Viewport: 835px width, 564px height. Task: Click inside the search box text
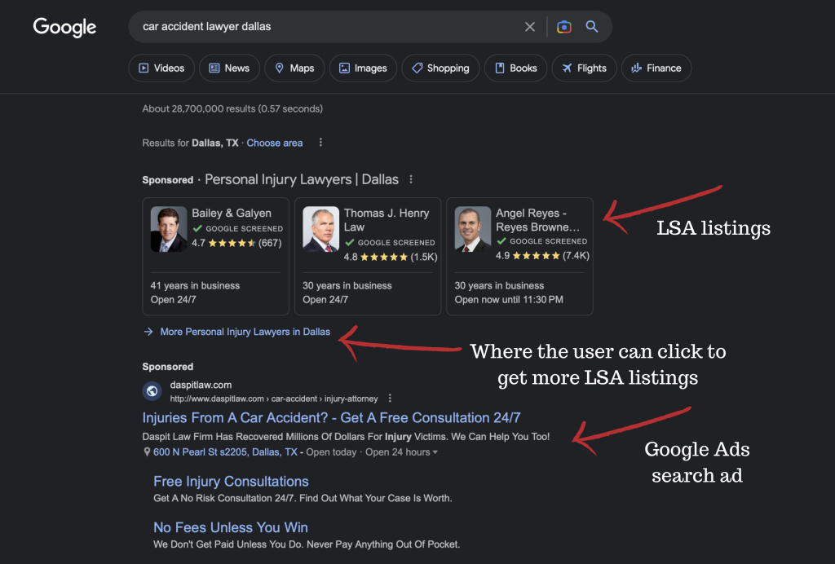(206, 27)
